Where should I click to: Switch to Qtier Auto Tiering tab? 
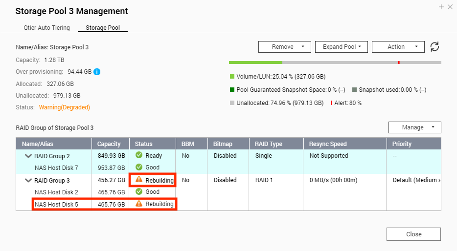46,28
